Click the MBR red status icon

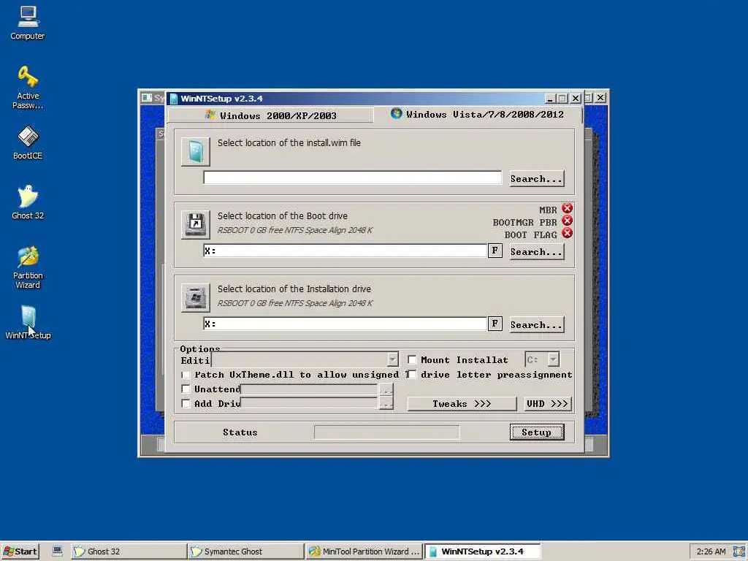click(x=567, y=208)
